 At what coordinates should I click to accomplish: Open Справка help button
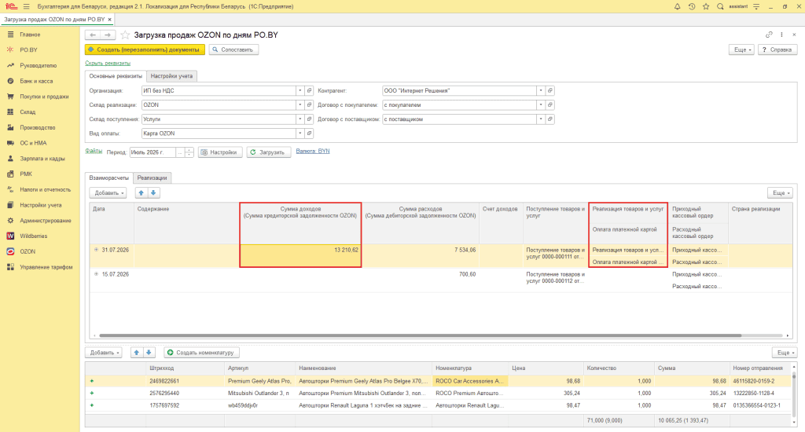click(x=777, y=49)
